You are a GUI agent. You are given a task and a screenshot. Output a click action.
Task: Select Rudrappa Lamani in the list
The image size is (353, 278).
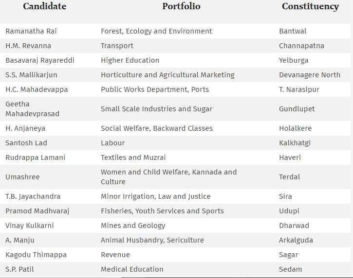coord(35,157)
